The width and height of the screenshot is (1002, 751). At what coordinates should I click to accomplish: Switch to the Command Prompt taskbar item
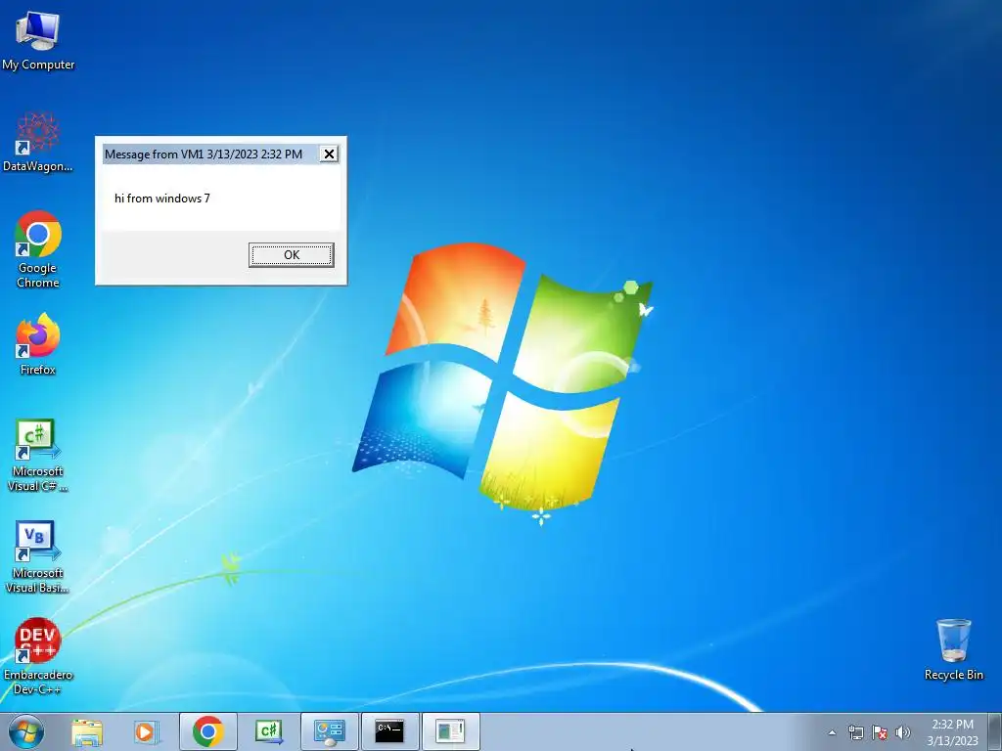tap(389, 731)
